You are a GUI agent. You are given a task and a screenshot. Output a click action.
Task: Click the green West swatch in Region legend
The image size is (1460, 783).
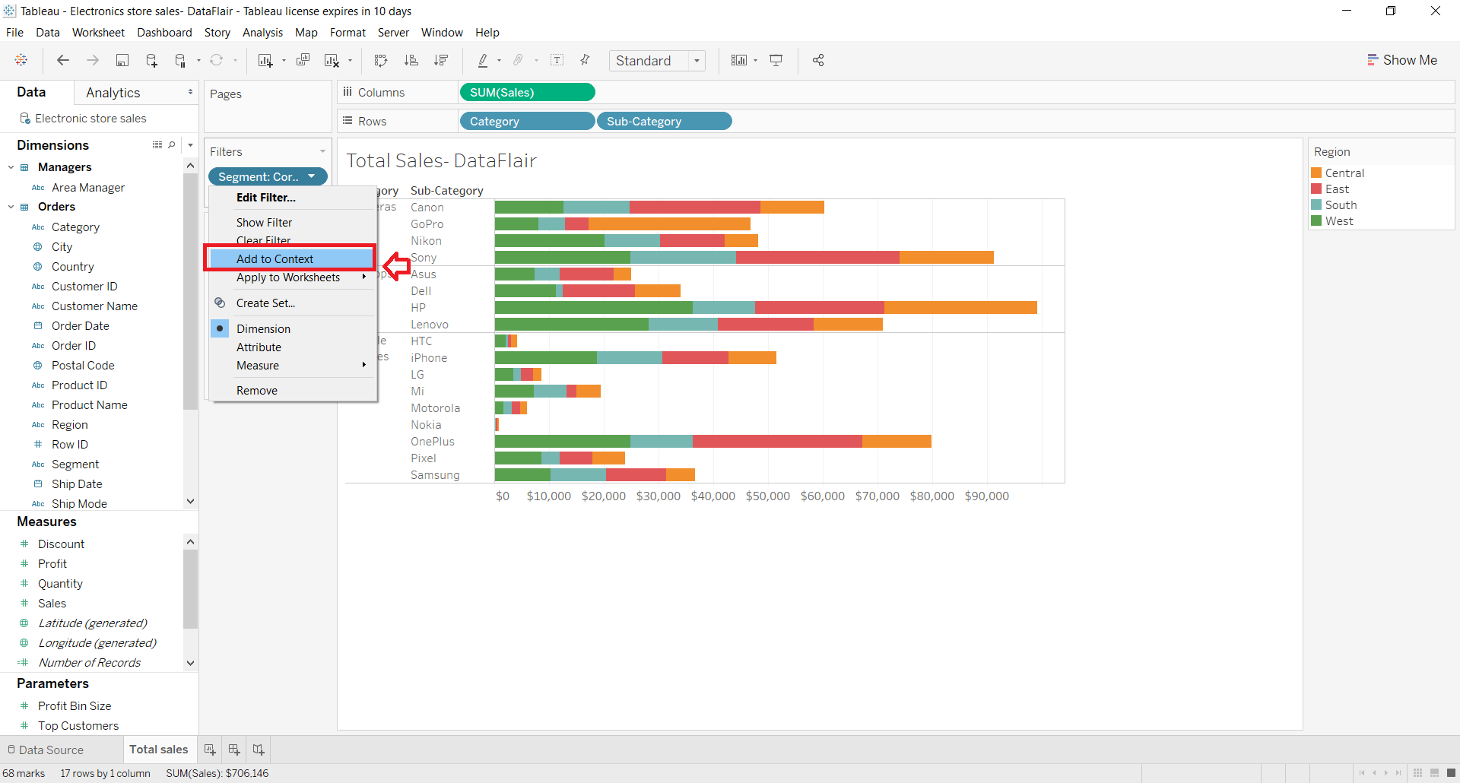point(1318,220)
